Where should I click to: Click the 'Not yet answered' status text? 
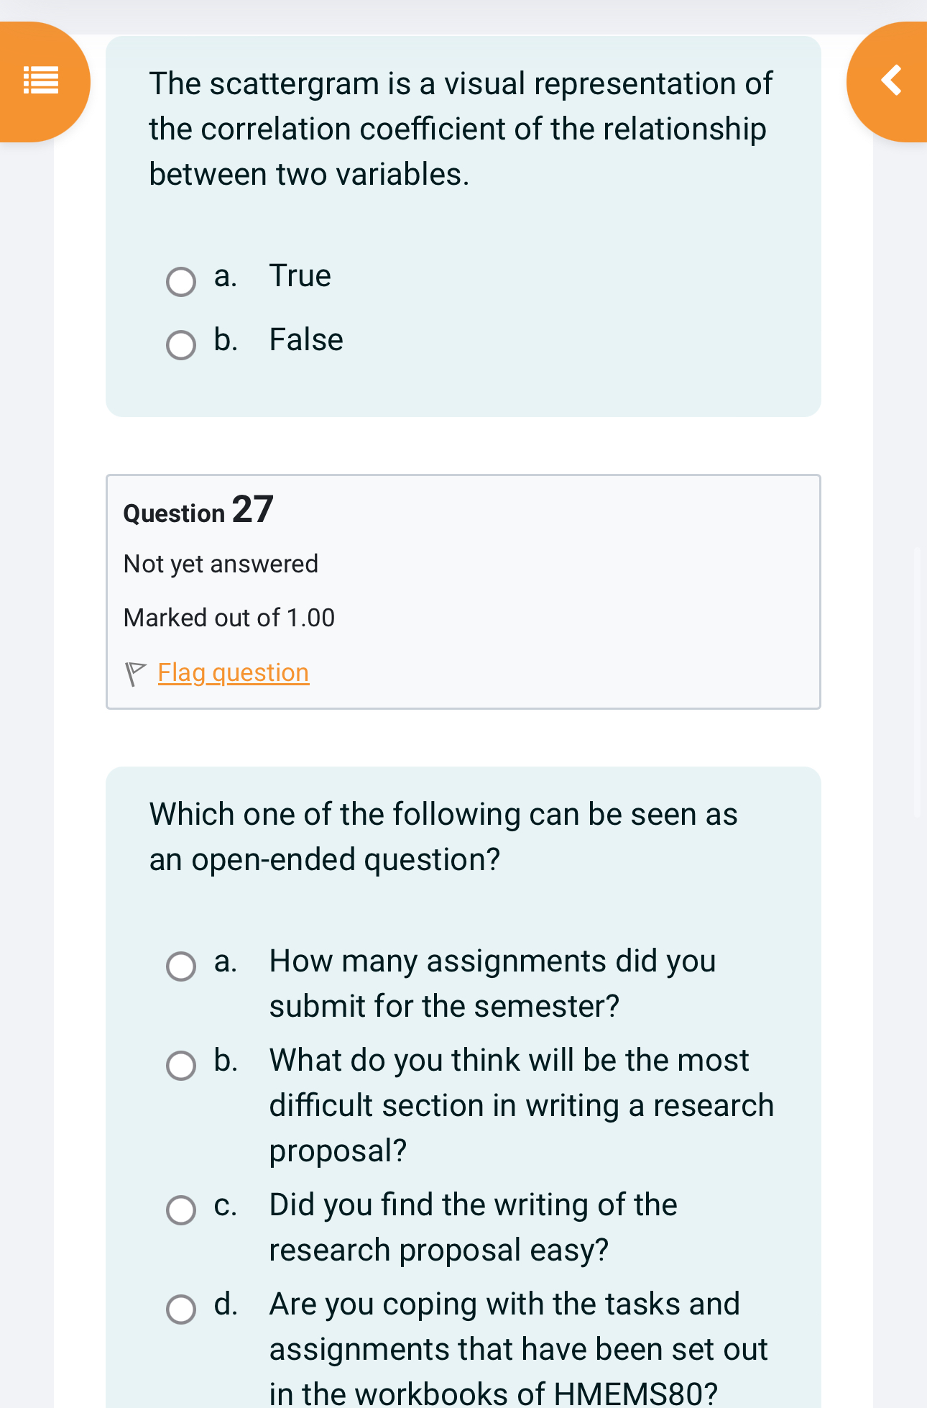click(221, 564)
